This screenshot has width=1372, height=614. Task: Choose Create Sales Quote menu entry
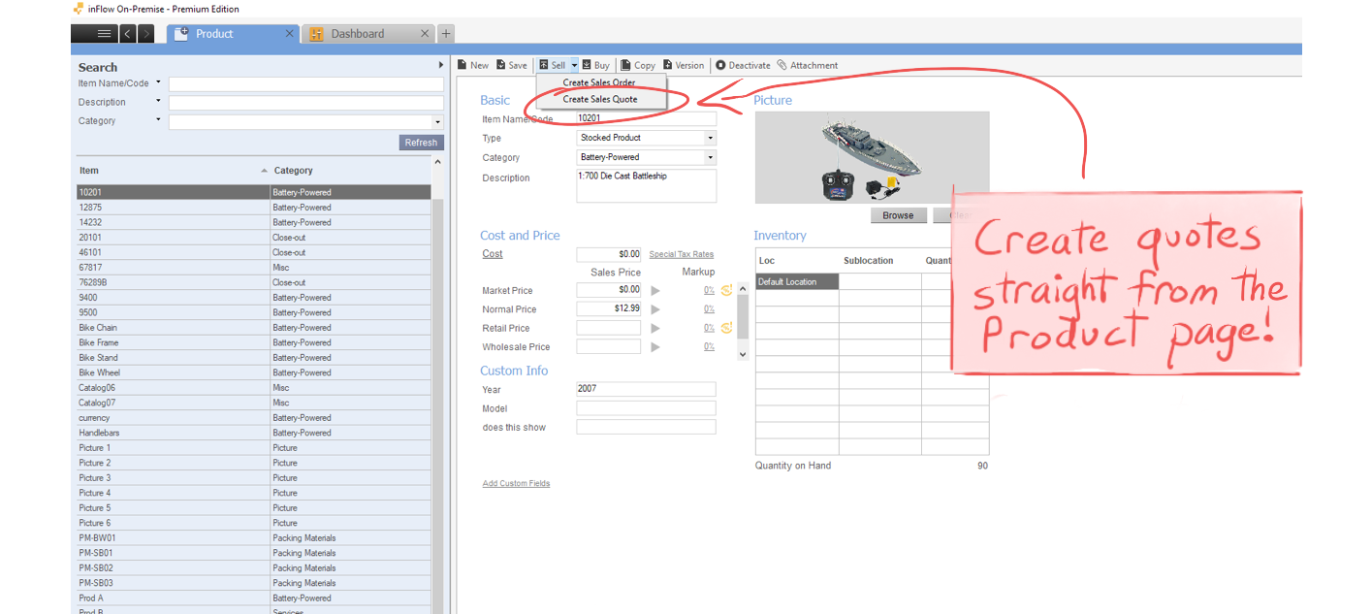600,99
